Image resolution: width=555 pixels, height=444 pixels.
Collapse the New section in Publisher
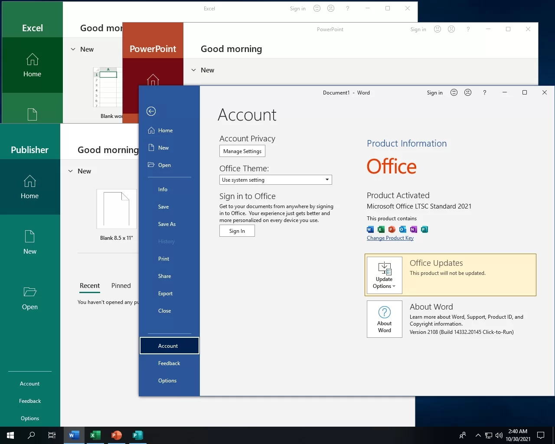tap(71, 171)
